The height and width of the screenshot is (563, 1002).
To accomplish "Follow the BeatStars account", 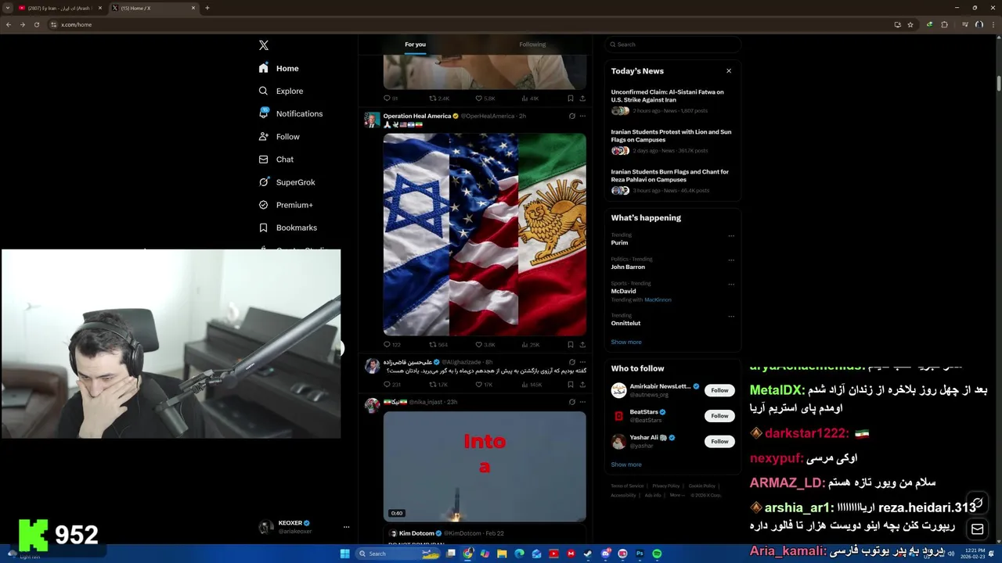I will 719,416.
